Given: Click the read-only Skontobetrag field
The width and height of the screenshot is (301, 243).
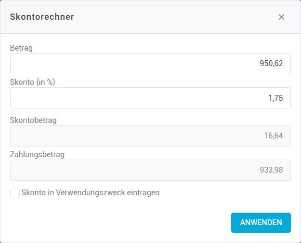Looking at the screenshot, I should [150, 136].
